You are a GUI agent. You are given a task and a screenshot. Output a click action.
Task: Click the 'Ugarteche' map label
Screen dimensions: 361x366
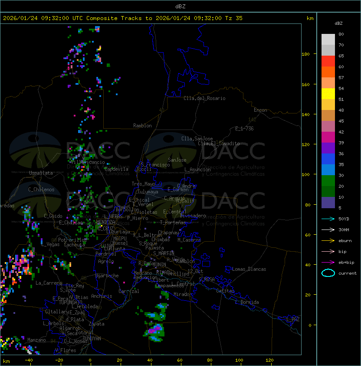click(107, 276)
